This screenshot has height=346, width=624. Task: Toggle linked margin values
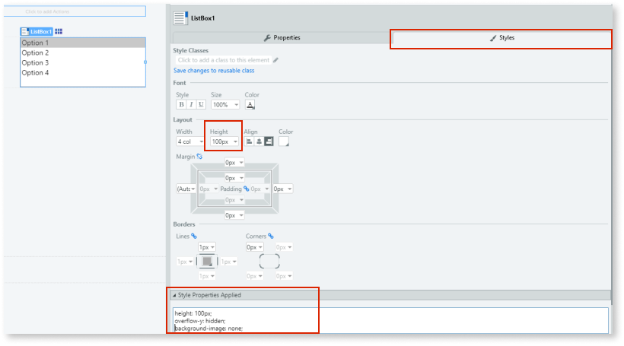pos(199,156)
